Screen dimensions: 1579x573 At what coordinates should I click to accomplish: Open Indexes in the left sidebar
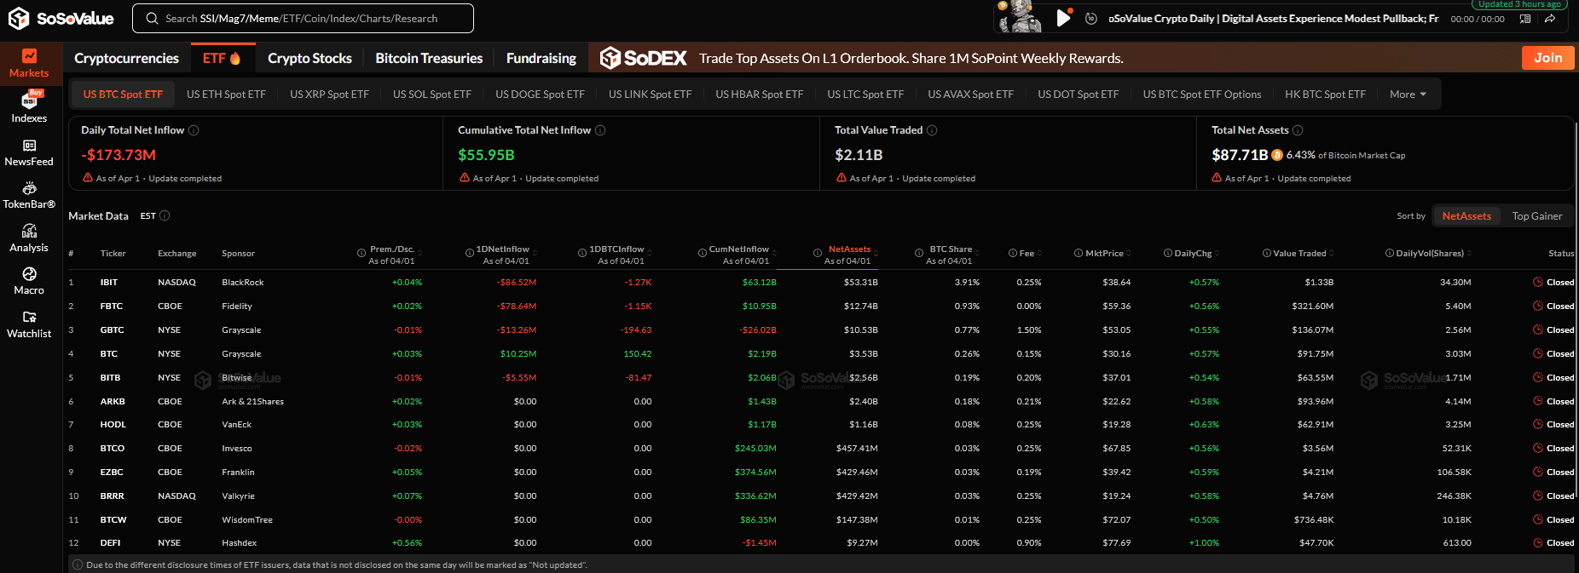tap(29, 107)
